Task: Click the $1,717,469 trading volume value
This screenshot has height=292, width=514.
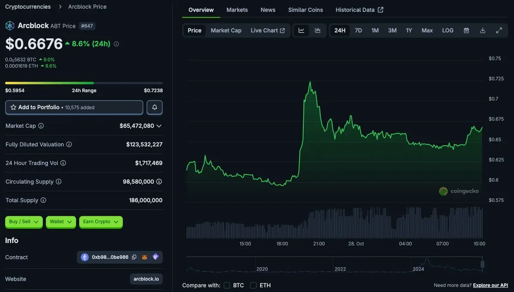Action: click(x=149, y=163)
